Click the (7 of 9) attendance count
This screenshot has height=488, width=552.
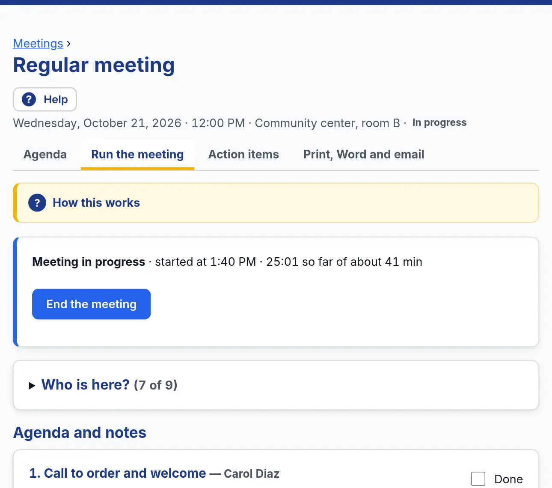155,385
